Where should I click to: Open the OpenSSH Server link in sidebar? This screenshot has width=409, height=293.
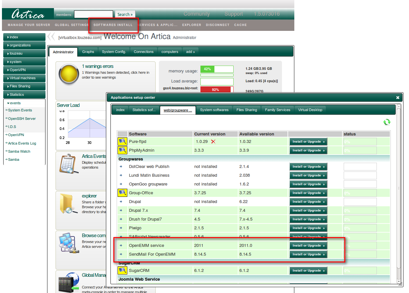coord(22,119)
